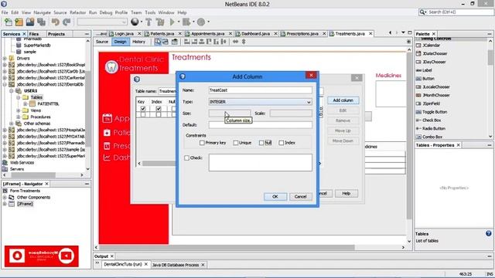495x278 pixels.
Task: Select the Selection Mode designer tool
Action: (158, 42)
